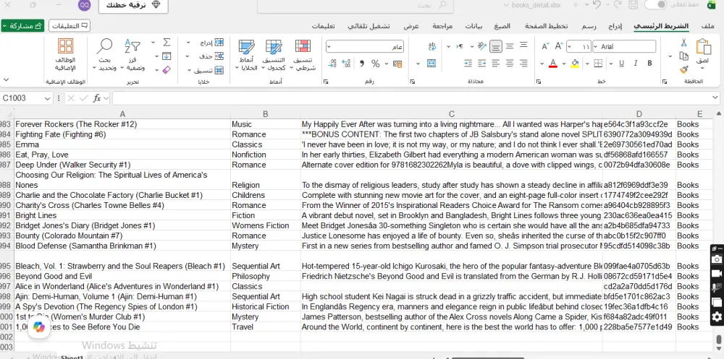
Task: Open the Arial font name dropdown
Action: (x=597, y=46)
